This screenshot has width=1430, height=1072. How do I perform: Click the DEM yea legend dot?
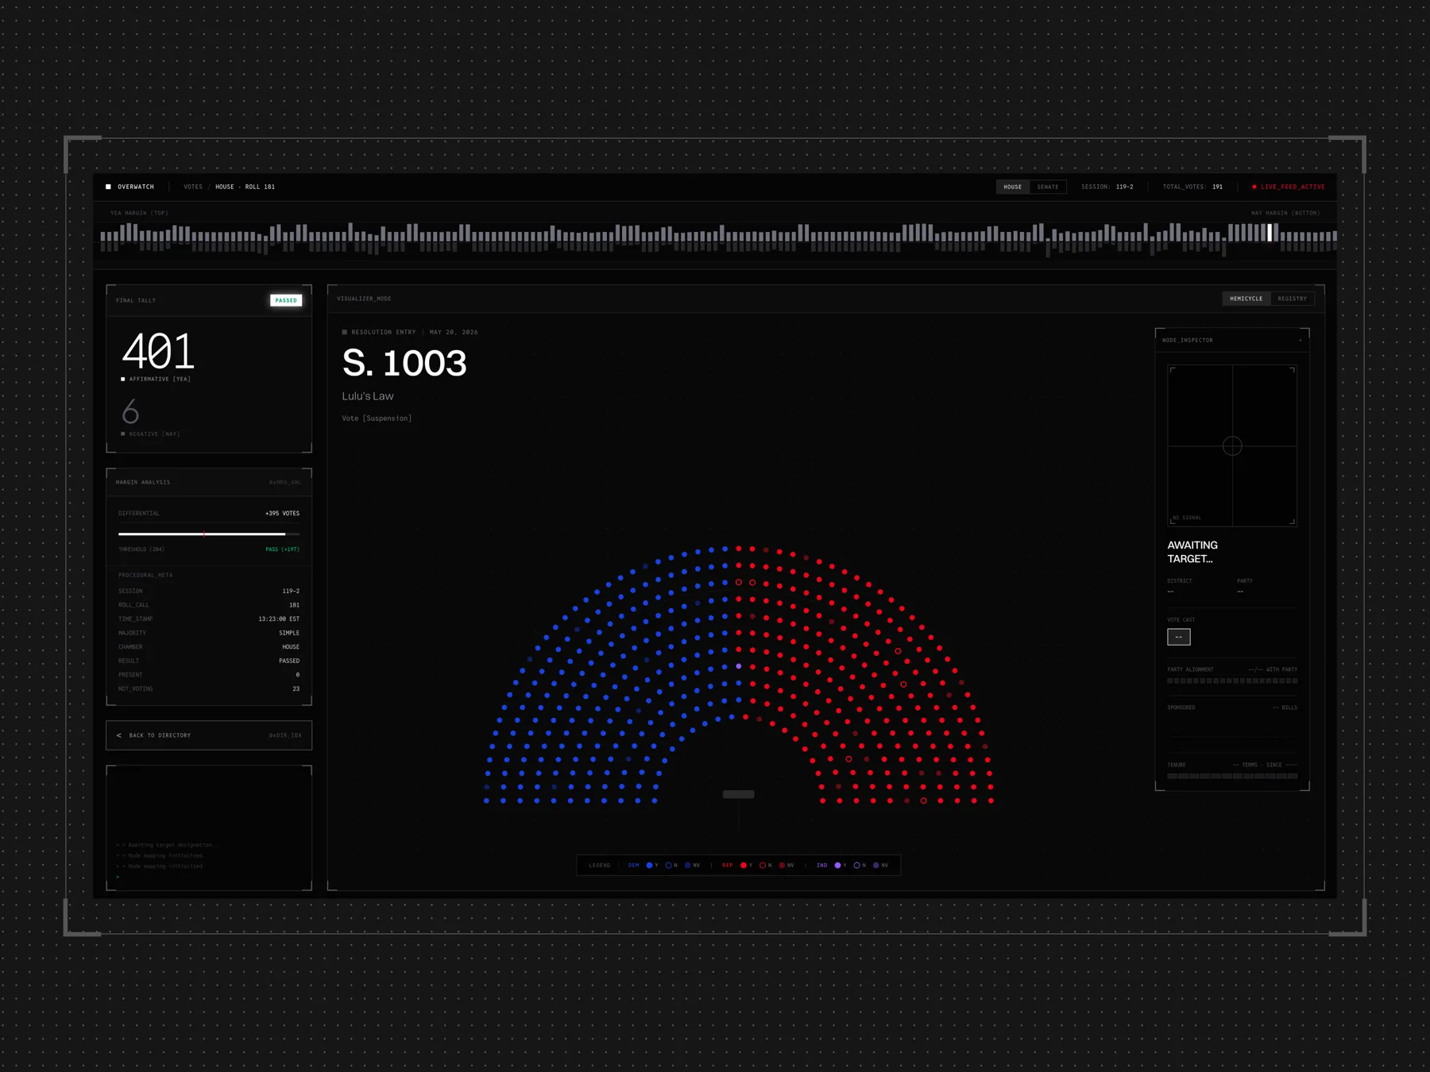click(649, 866)
